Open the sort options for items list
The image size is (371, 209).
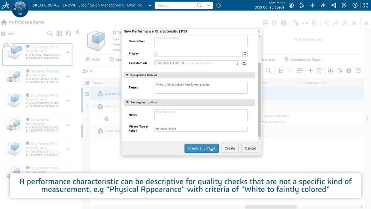(x=68, y=33)
